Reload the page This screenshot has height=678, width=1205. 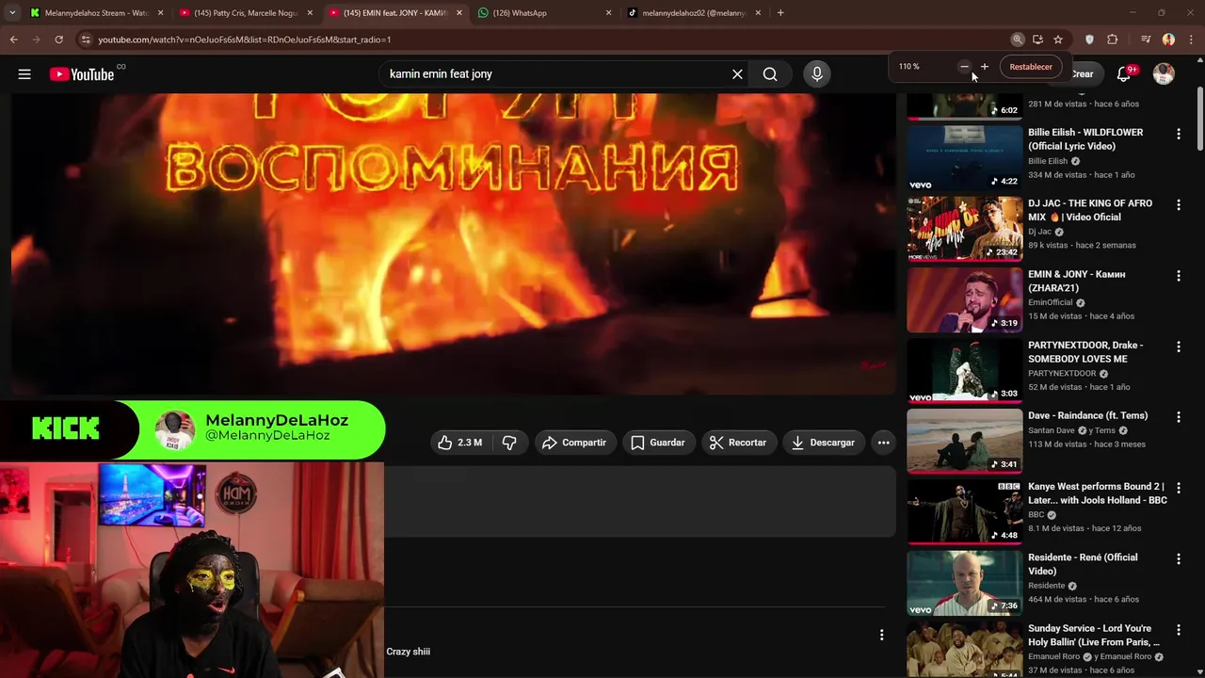(x=58, y=40)
